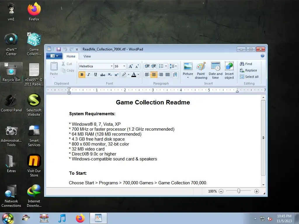
Task: Switch to the Home ribbon tab
Action: [x=71, y=56]
